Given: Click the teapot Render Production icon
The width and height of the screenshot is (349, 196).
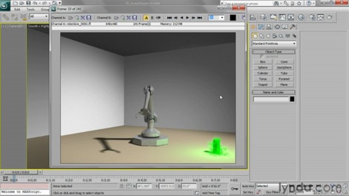Looking at the screenshot, I should 329,17.
